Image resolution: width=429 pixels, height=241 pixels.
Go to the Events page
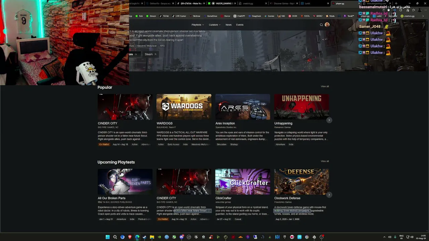pyautogui.click(x=240, y=25)
